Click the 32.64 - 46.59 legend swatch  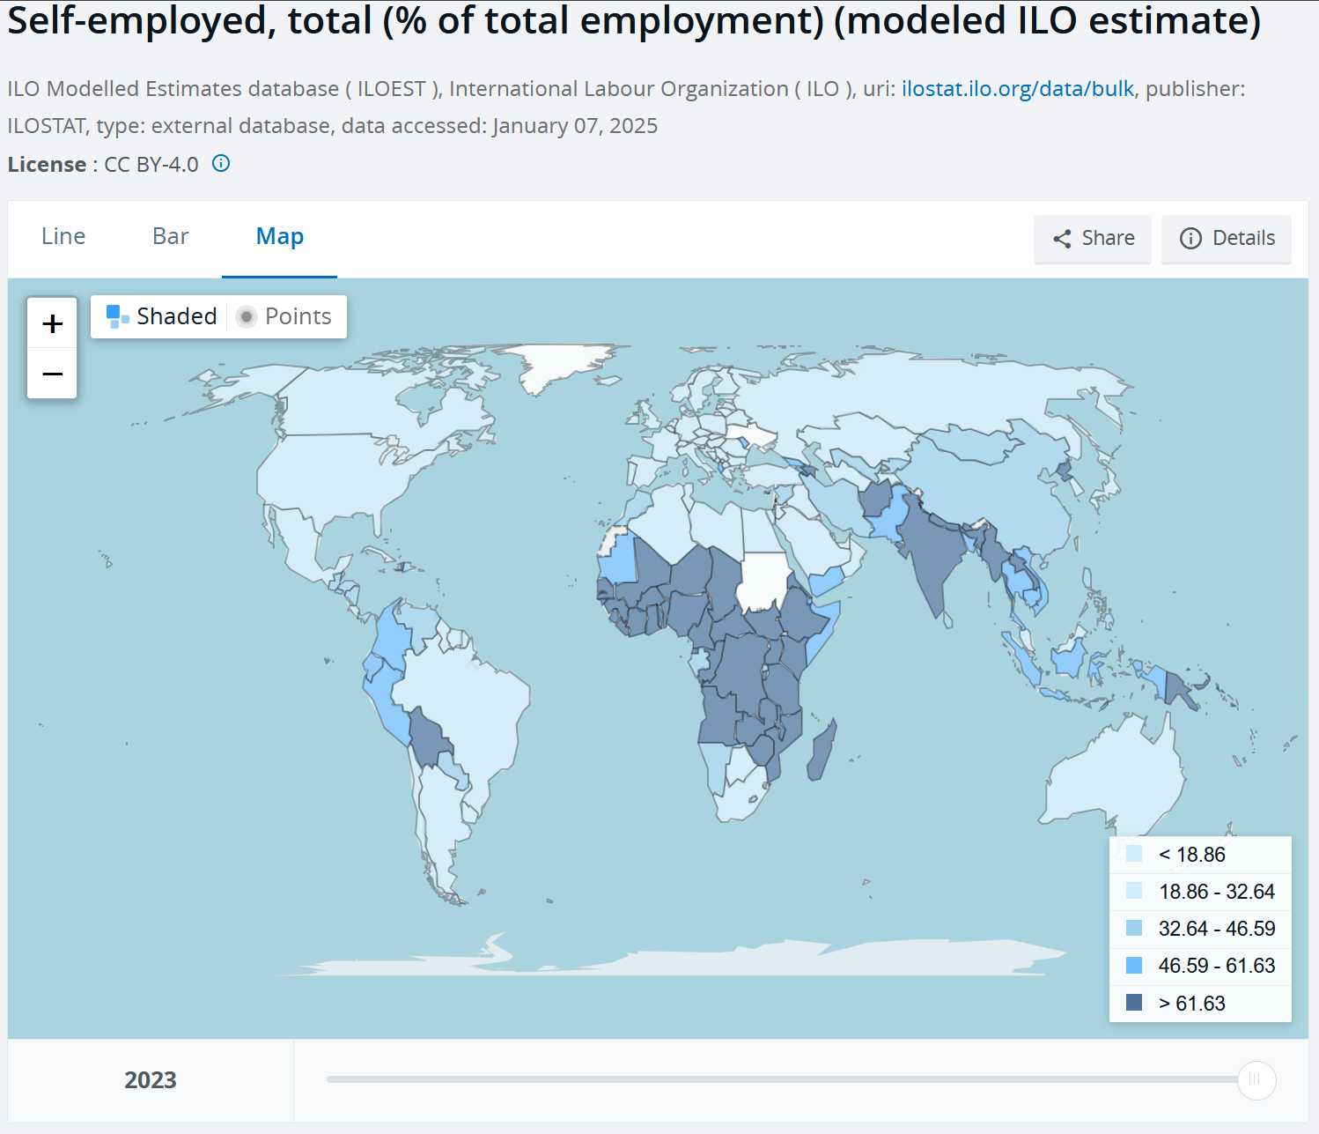coord(1134,929)
